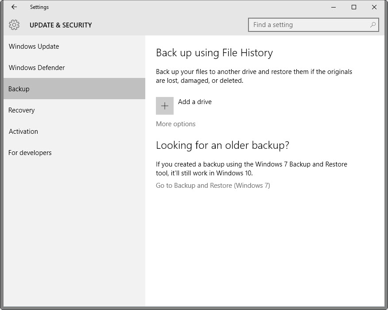Open Windows Defender section

tap(74, 68)
